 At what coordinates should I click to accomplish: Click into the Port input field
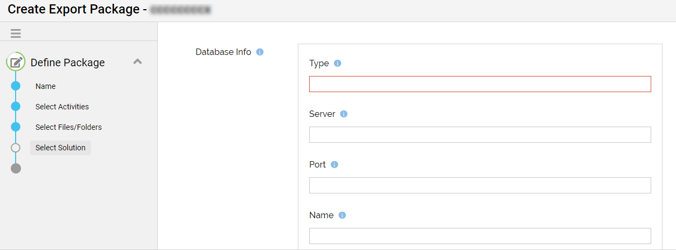pyautogui.click(x=480, y=185)
